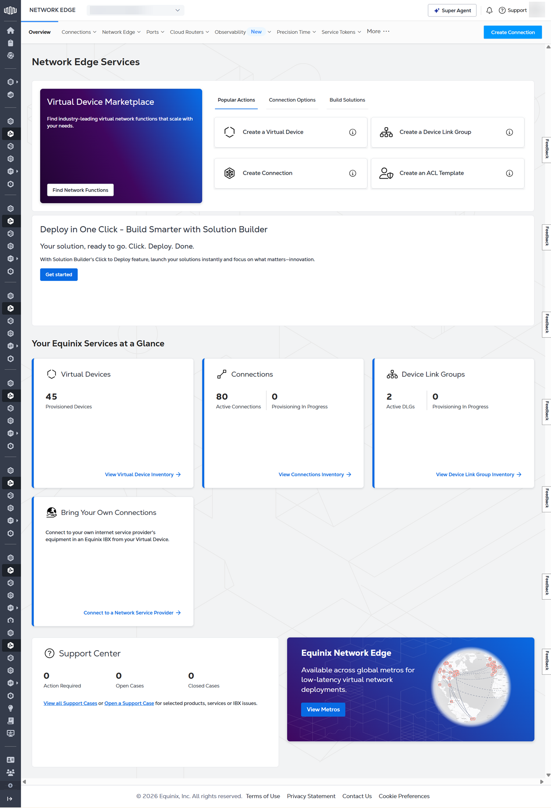Viewport: 551px width, 808px height.
Task: Show info for Create a Virtual Device
Action: (x=353, y=132)
